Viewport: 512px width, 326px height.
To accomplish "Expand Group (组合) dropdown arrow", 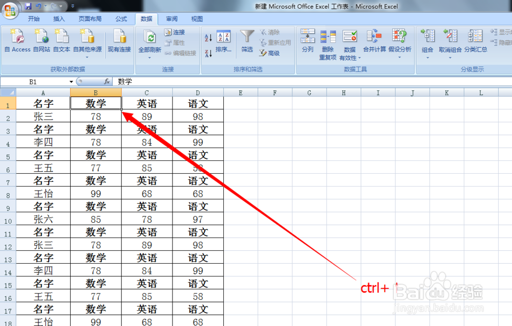I will [428, 58].
